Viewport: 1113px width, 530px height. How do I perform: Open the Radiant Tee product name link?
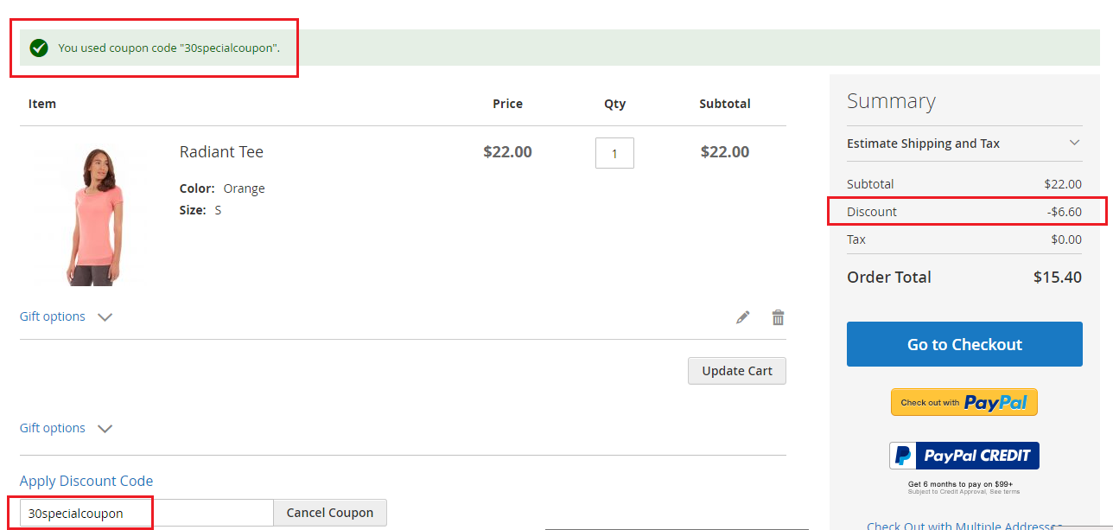221,152
